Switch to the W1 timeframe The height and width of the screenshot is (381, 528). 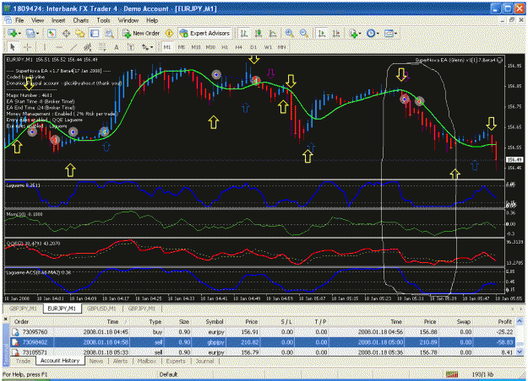tap(268, 47)
